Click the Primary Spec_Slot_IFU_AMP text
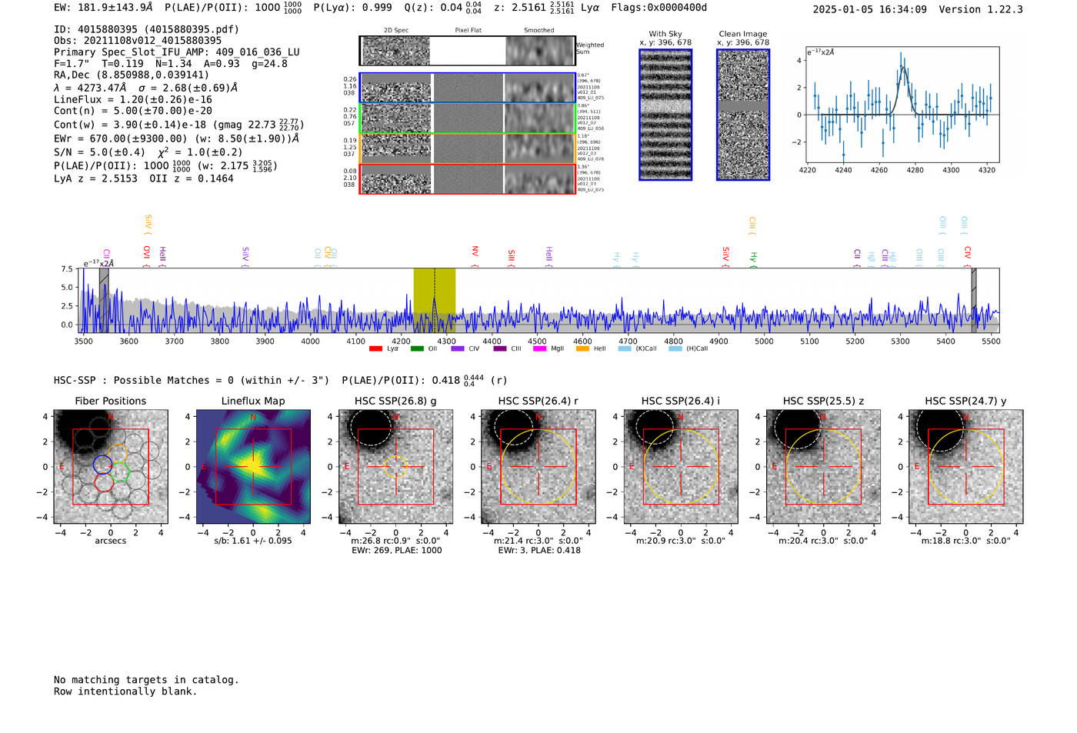Viewport: 1077px width, 733px height. [x=177, y=52]
